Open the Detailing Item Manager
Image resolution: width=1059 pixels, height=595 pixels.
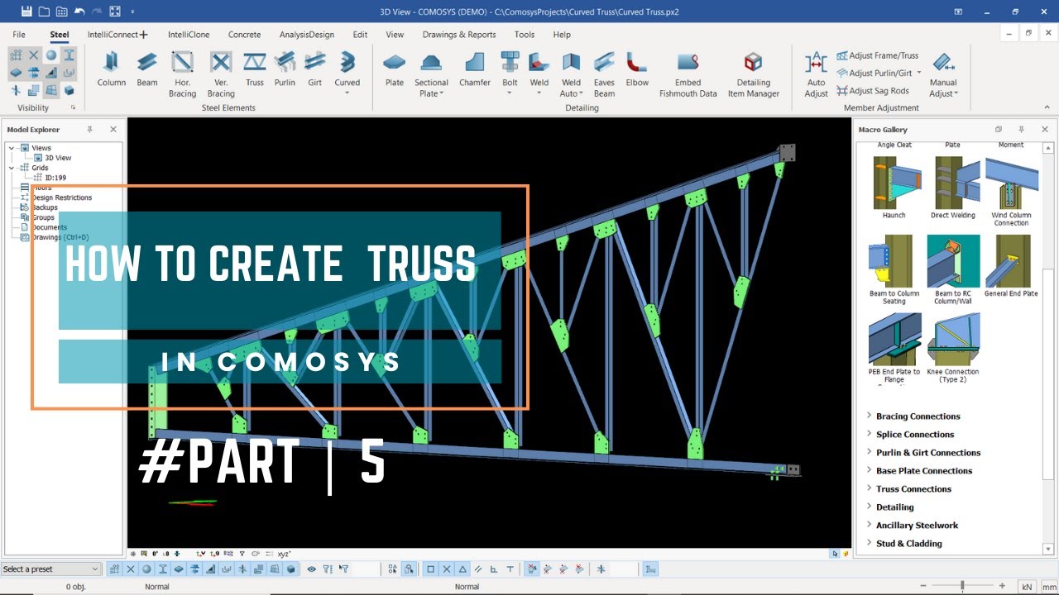[753, 74]
